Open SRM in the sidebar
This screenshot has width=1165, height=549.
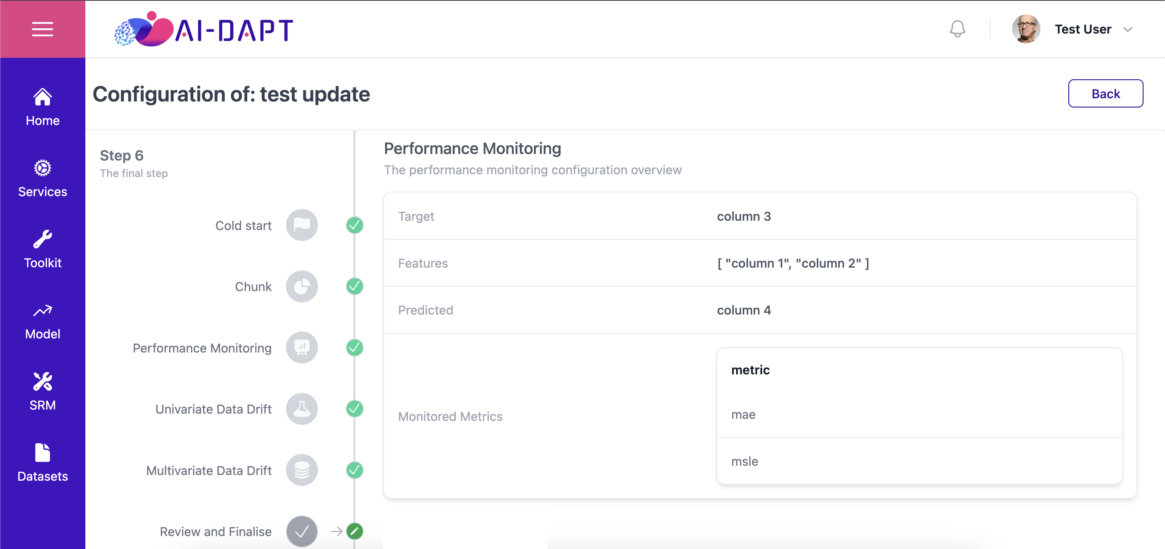pyautogui.click(x=42, y=392)
